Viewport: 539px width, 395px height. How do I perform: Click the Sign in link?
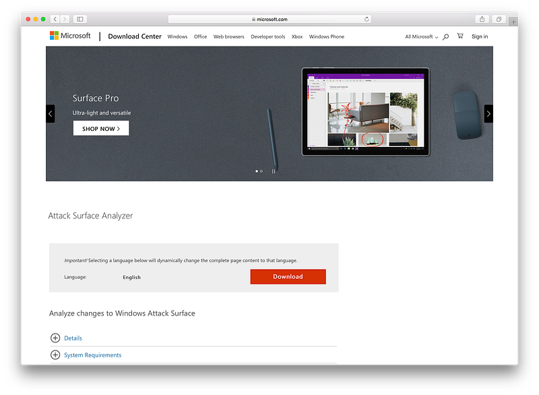(x=480, y=36)
